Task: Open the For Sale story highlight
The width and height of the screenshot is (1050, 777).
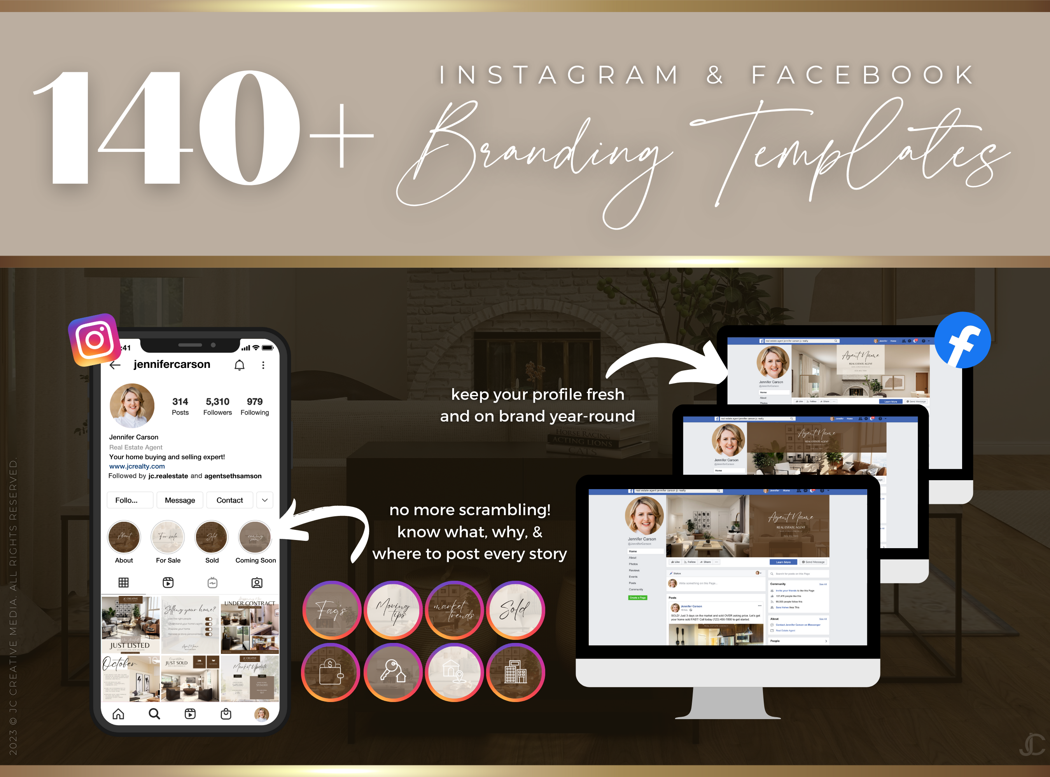Action: coord(169,537)
